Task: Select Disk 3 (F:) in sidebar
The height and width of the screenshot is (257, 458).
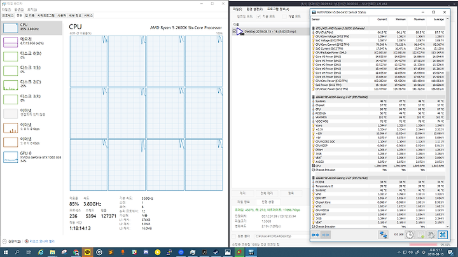Action: click(32, 99)
